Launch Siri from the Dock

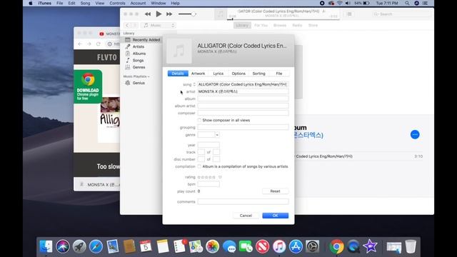63,246
